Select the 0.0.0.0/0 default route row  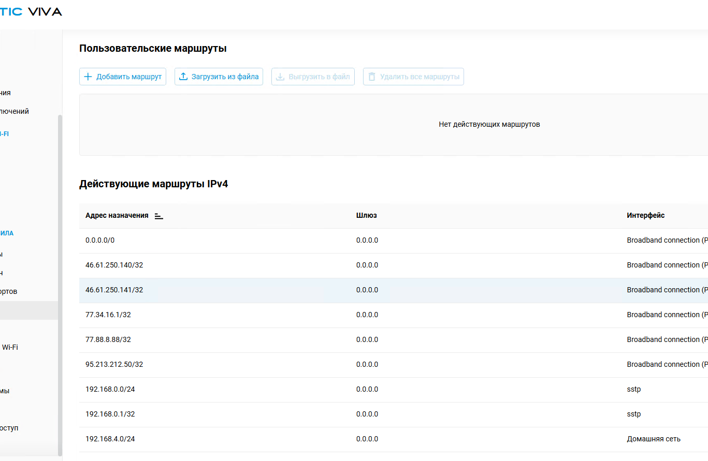click(x=394, y=241)
